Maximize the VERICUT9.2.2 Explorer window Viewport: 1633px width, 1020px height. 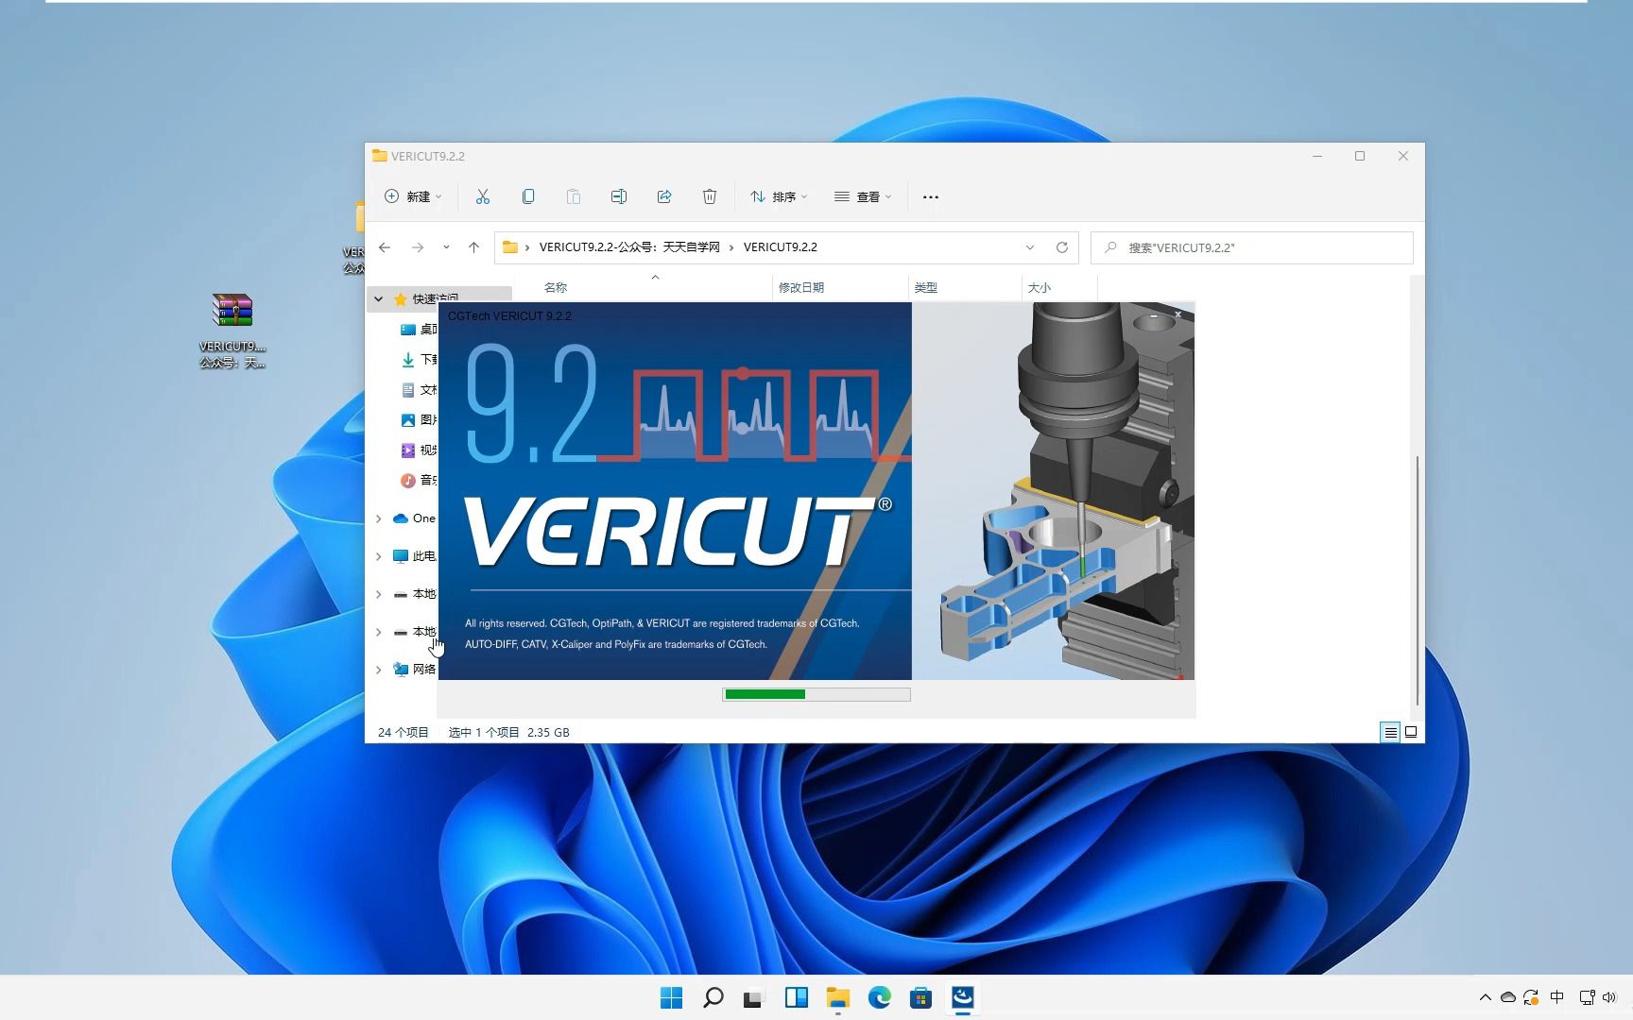point(1360,156)
